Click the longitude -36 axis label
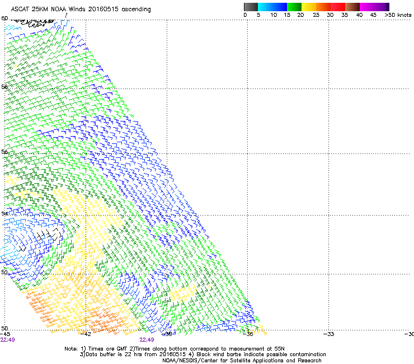 (x=248, y=334)
